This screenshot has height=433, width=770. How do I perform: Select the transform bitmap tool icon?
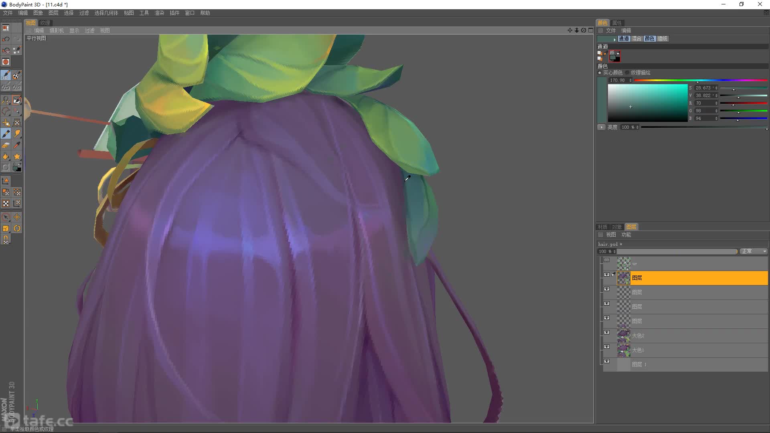(17, 123)
